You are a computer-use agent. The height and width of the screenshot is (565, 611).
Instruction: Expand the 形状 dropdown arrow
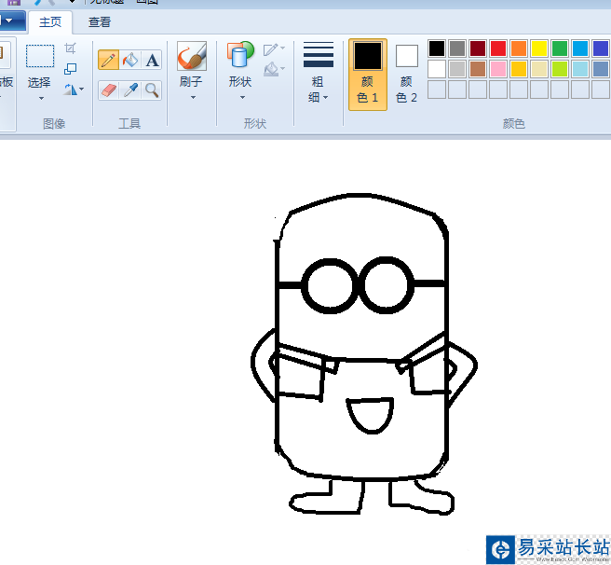point(242,98)
